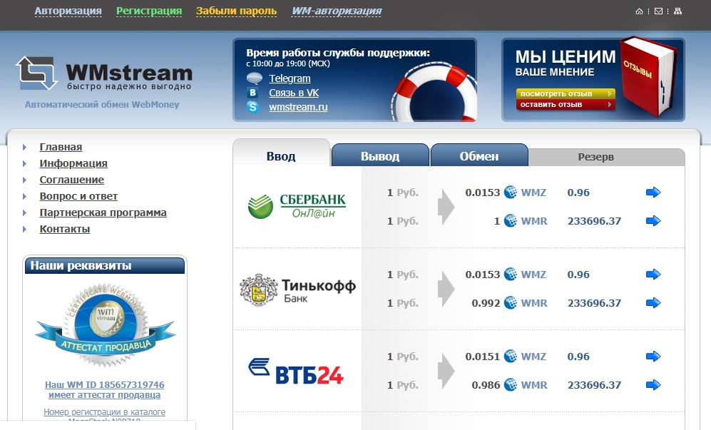Click the Tinkoff Bank logo

tap(297, 290)
